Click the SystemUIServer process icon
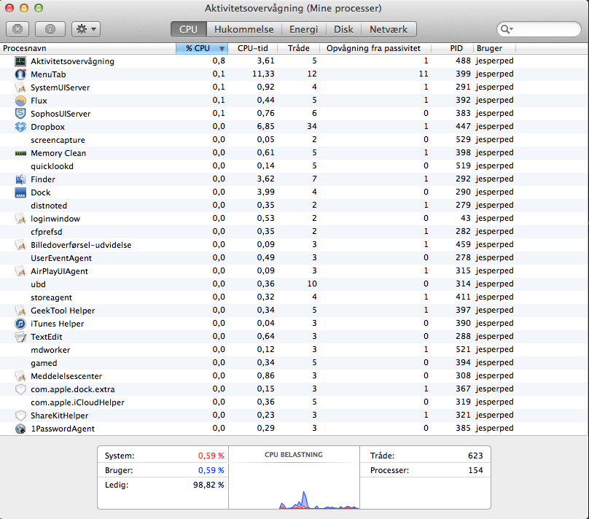This screenshot has height=519, width=589. [x=20, y=87]
